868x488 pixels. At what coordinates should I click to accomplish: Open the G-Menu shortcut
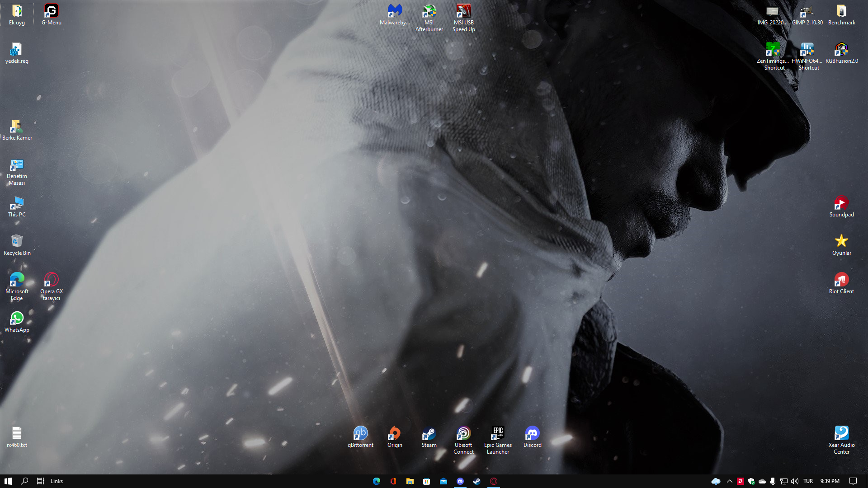click(x=51, y=14)
